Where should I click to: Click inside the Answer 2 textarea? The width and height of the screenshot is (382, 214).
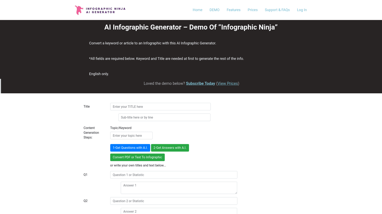[x=179, y=211]
